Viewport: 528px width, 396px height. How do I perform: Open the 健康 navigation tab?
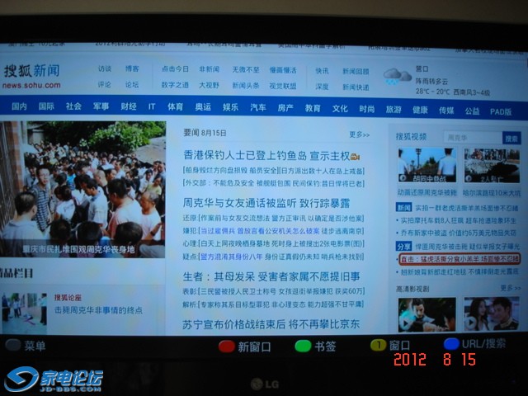(x=420, y=110)
